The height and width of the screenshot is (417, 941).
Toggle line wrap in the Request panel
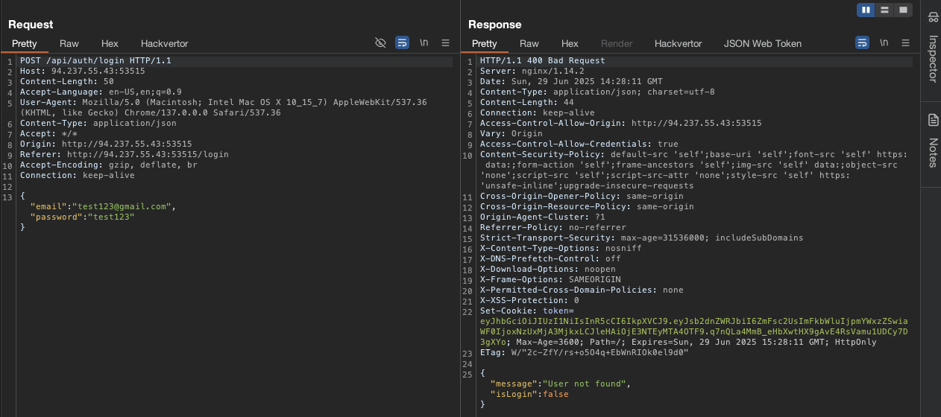(x=402, y=43)
